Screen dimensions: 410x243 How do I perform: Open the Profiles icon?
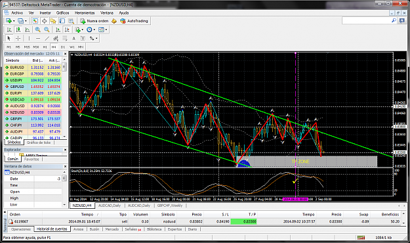(x=20, y=20)
